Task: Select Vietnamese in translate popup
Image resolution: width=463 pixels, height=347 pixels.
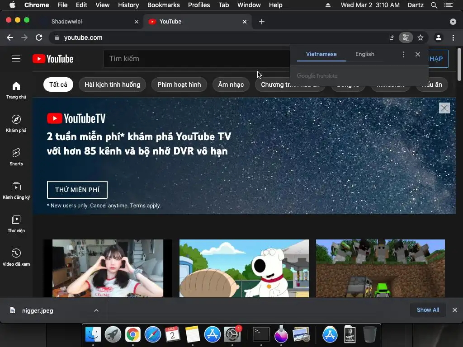Action: [x=321, y=54]
